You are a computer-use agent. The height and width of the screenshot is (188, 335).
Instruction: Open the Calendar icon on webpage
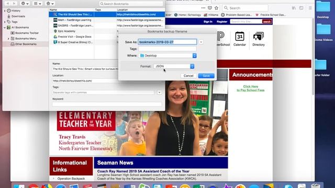(240, 39)
